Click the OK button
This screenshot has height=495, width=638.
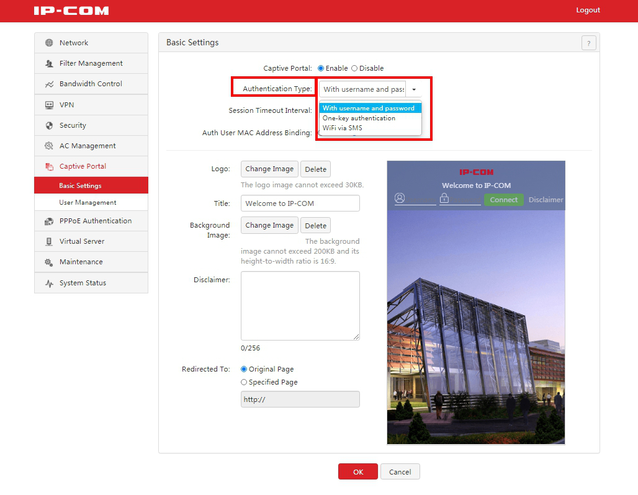click(x=358, y=472)
